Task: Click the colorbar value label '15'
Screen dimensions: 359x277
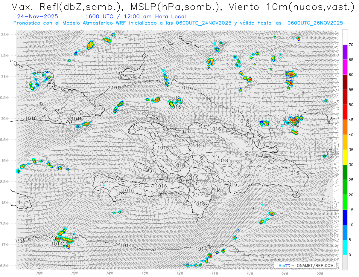Action: coord(351,210)
